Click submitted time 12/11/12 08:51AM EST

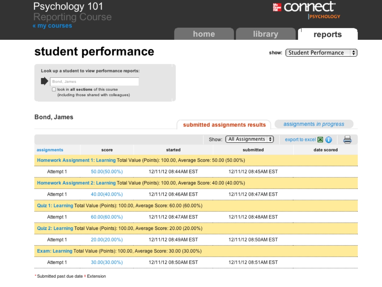pos(253,262)
